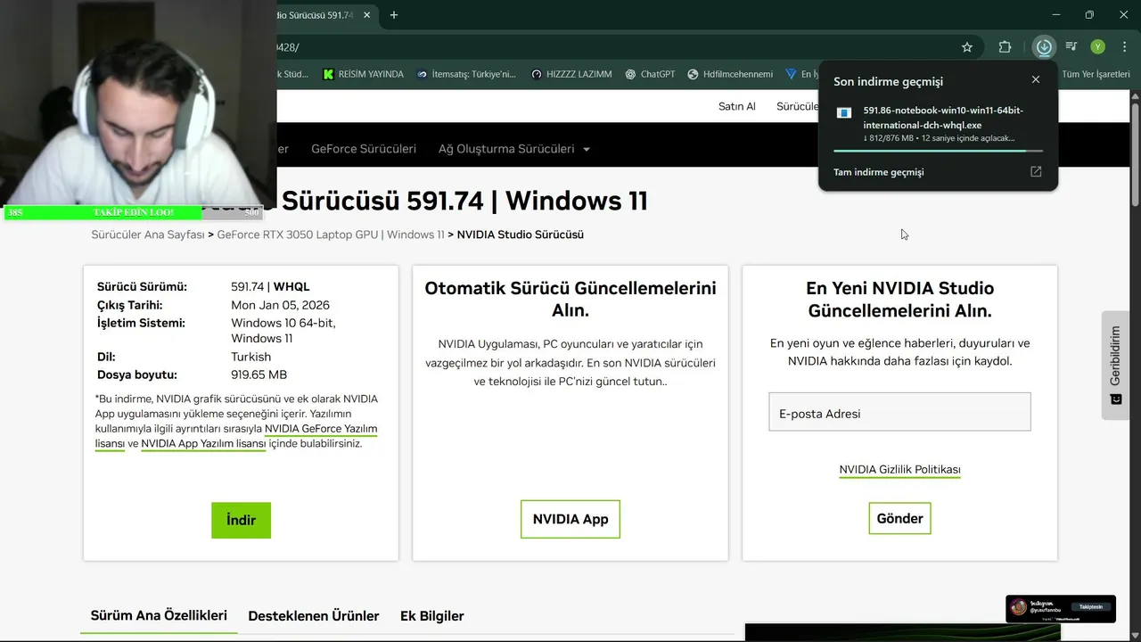This screenshot has height=642, width=1141.
Task: Select Sürüm Ana Özellikleri tab
Action: click(x=159, y=615)
